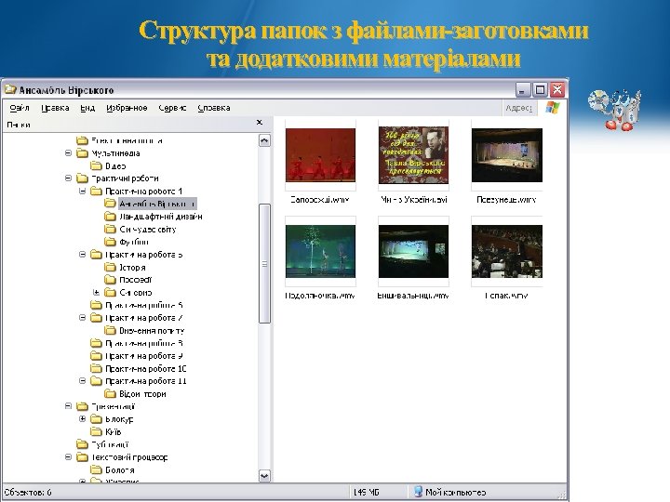Collapse the Практична робота 11 node
Viewport: 670px width, 502px height.
pyautogui.click(x=83, y=381)
